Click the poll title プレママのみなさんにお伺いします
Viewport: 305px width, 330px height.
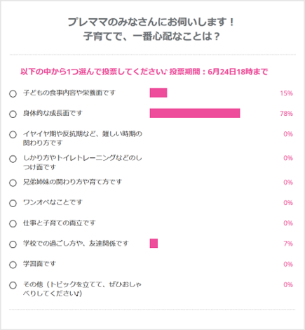click(x=151, y=22)
